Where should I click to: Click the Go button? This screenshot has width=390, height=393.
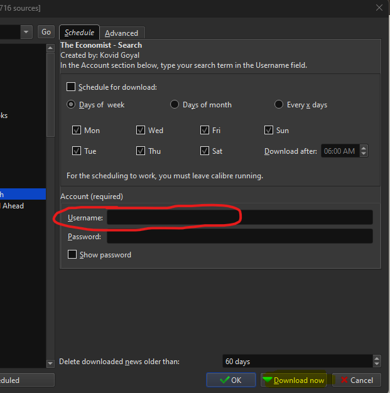[46, 32]
